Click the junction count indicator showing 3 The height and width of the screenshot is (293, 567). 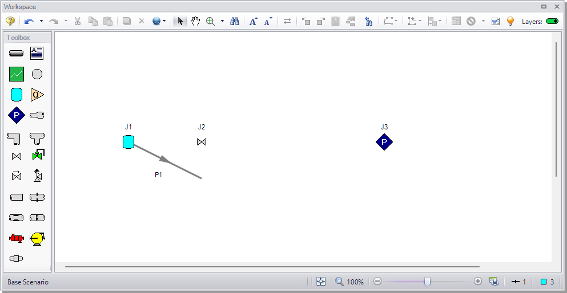(x=548, y=282)
